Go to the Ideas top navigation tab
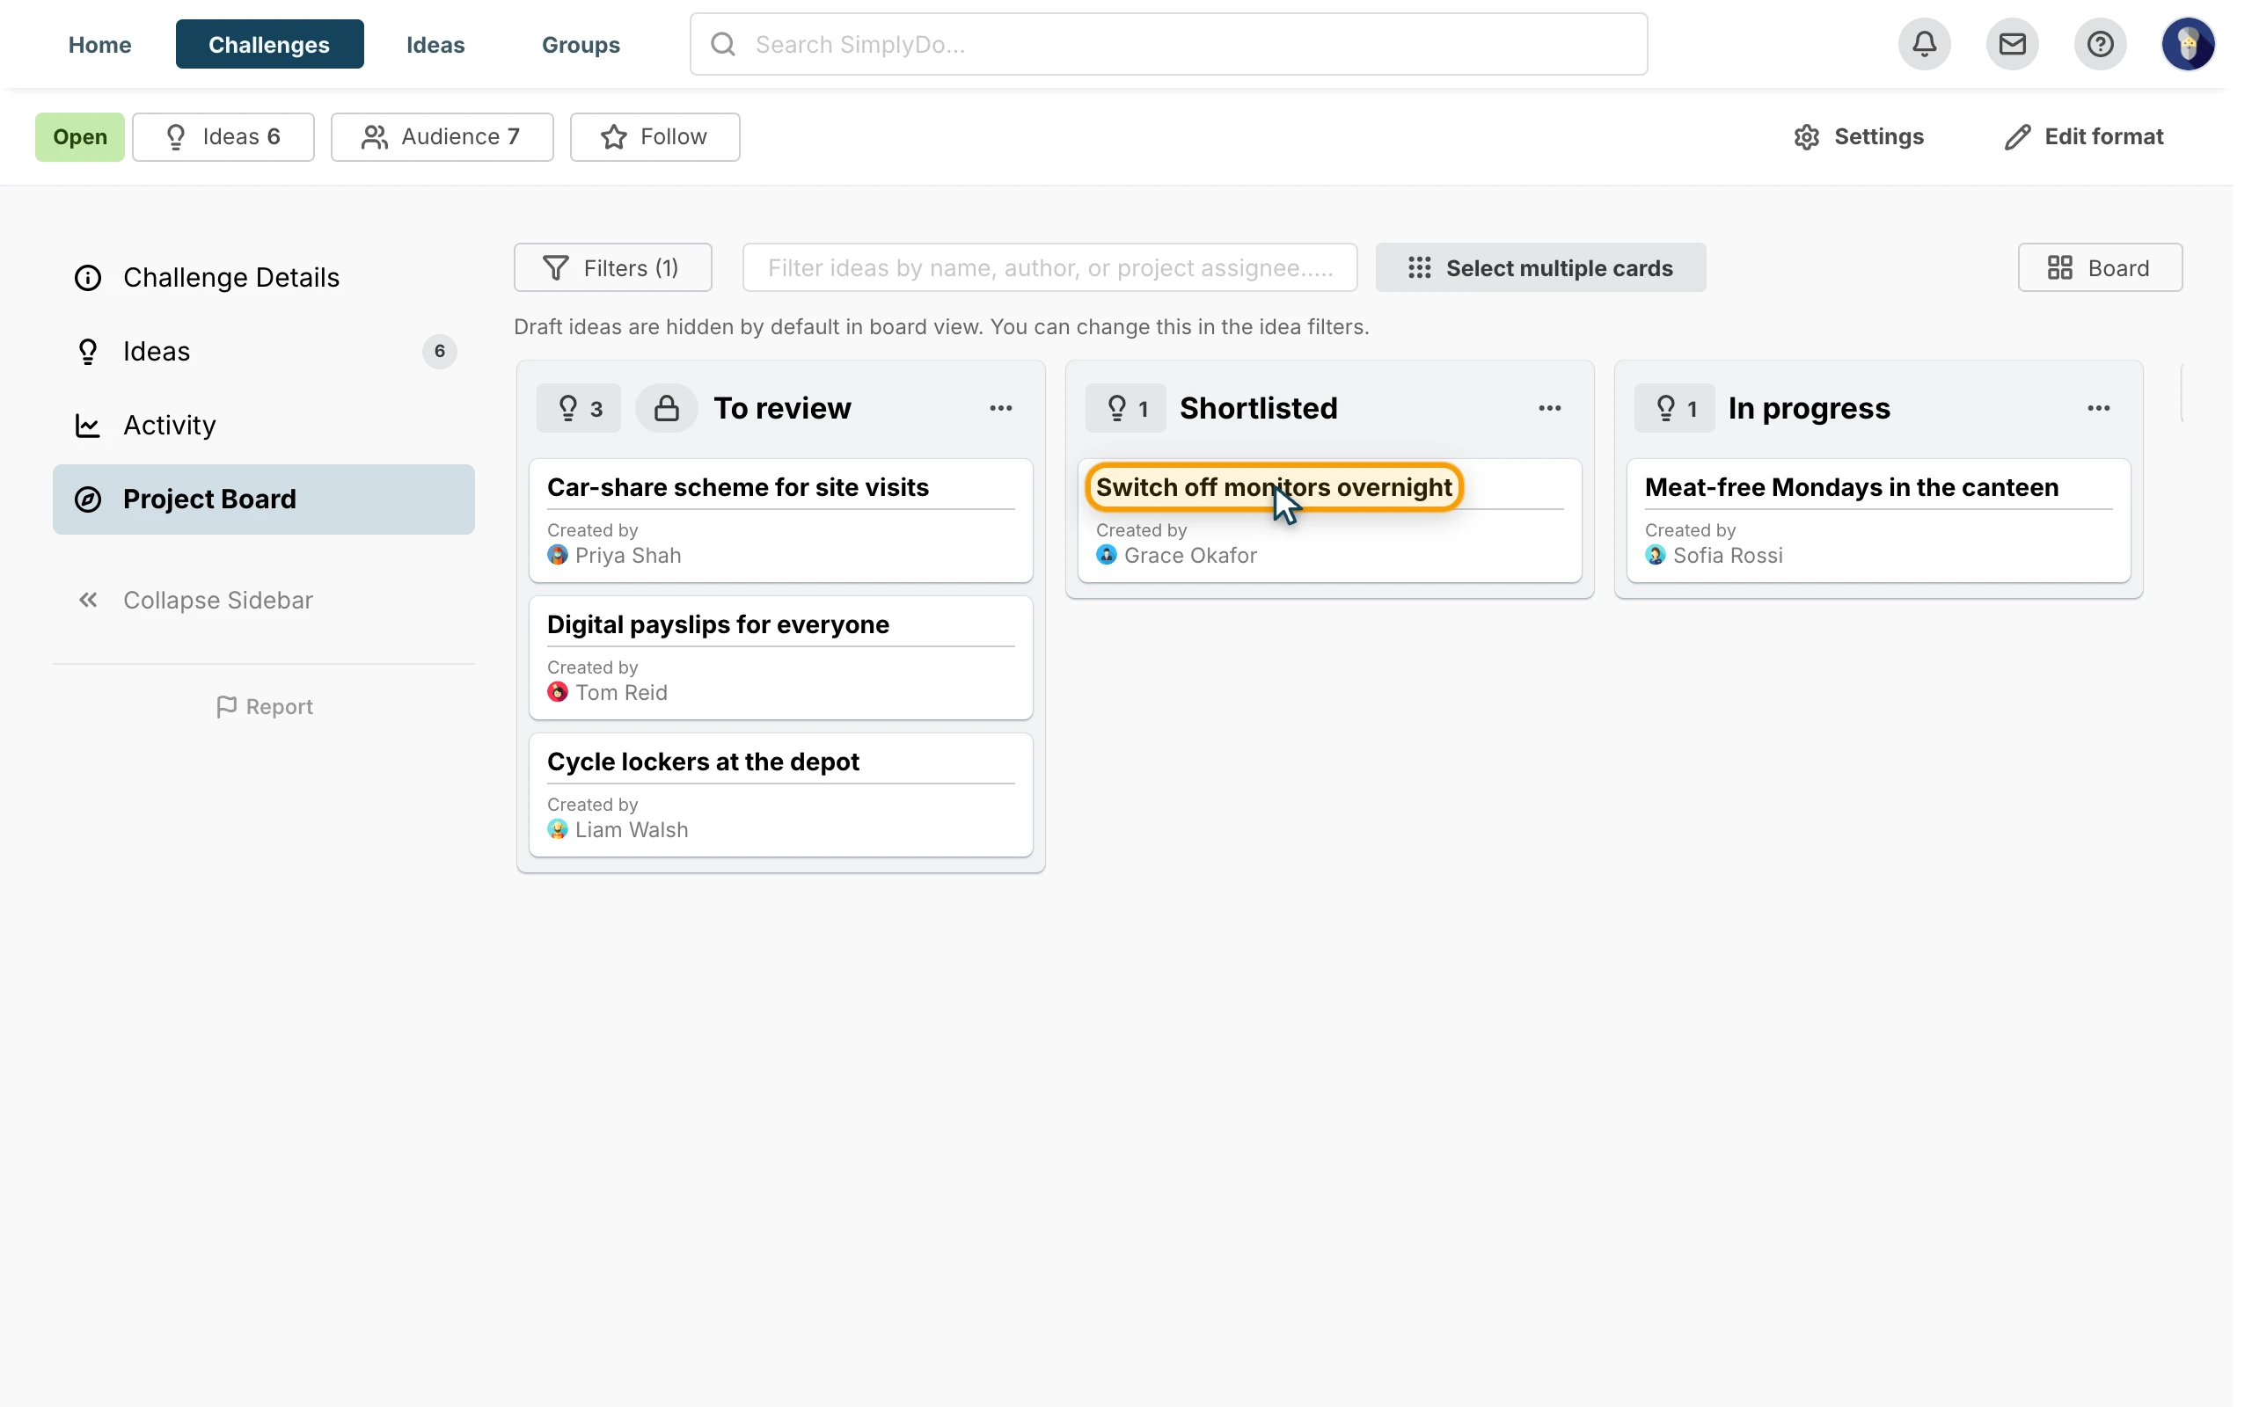Image resolution: width=2252 pixels, height=1407 pixels. pos(435,44)
